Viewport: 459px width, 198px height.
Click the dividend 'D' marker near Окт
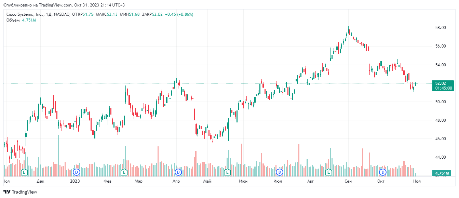[x=383, y=172]
